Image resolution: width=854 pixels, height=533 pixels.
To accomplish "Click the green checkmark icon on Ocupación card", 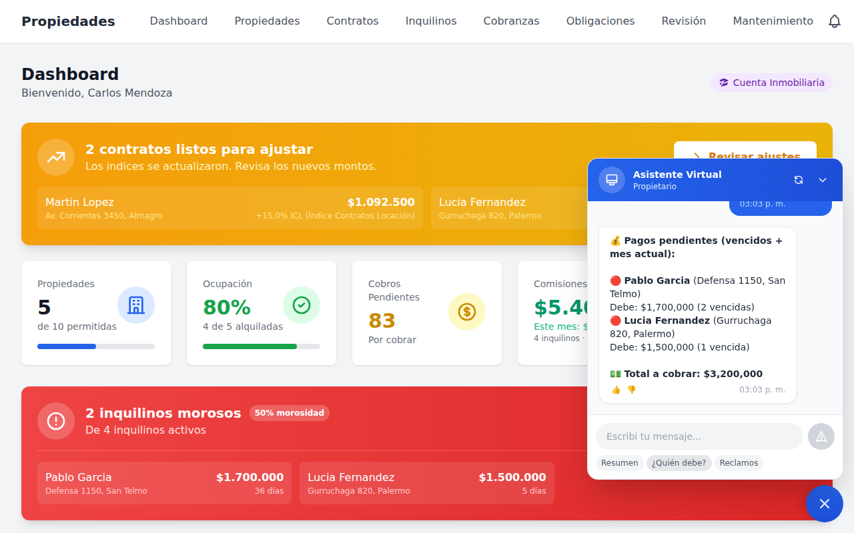I will pos(302,304).
